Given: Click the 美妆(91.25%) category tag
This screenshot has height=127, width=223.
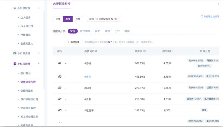Looking at the screenshot, I should click(194, 99).
